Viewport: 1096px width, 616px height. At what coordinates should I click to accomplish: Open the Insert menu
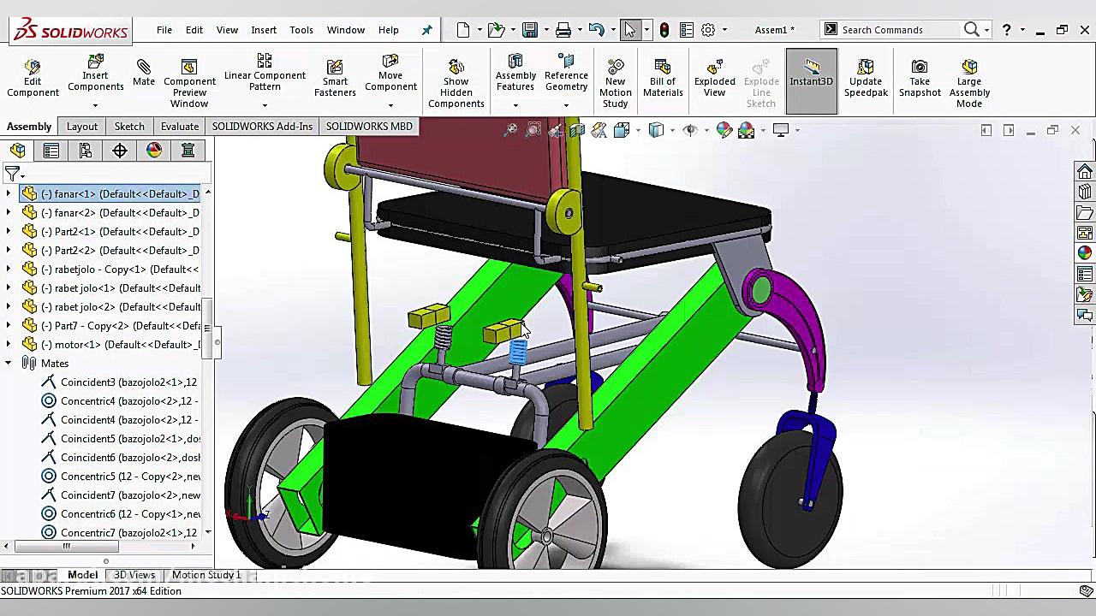264,30
